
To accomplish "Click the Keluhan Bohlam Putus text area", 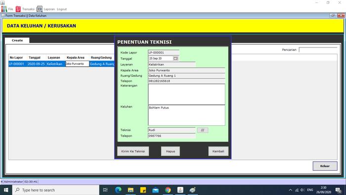I will click(186, 115).
